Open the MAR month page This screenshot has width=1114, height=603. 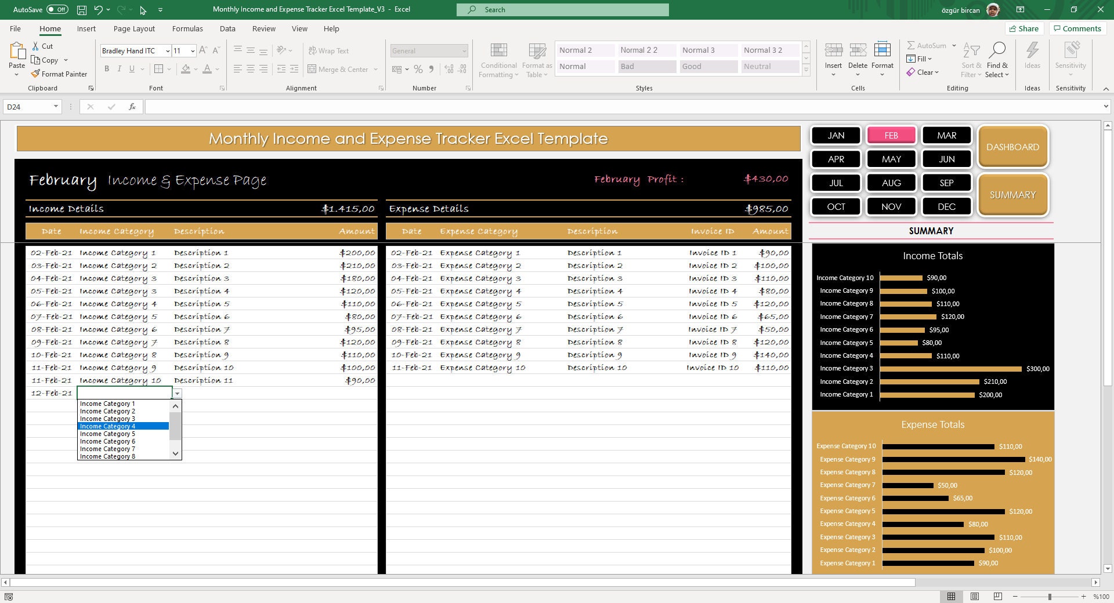946,135
